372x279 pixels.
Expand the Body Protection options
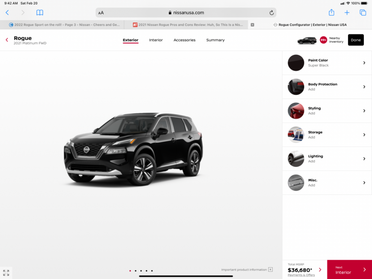click(x=327, y=87)
